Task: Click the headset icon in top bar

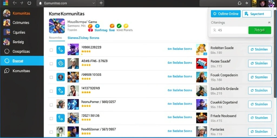Action: (240, 3)
